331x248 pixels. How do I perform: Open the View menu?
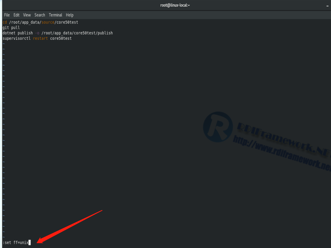point(27,15)
